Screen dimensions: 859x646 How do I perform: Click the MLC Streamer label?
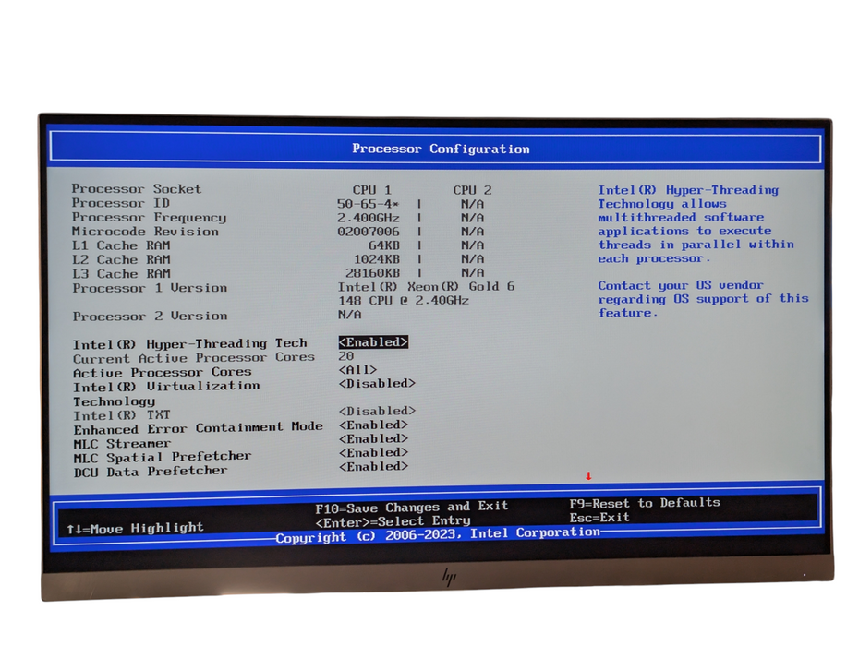(x=122, y=444)
